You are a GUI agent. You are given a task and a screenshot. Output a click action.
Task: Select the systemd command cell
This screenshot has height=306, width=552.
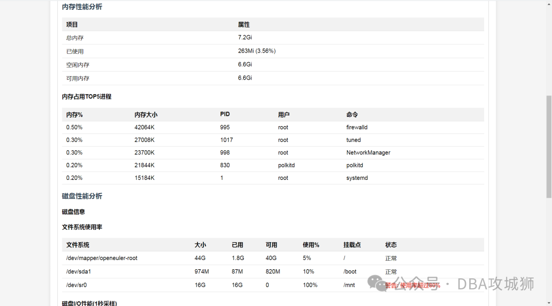(x=357, y=178)
